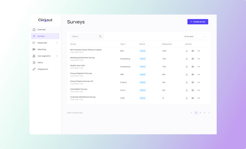Click into the Search input field
Image resolution: width=246 pixels, height=149 pixels.
click(x=87, y=36)
